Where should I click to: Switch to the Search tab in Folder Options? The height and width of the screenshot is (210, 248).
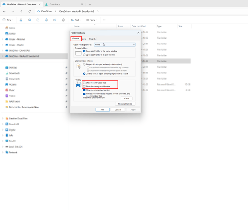pos(92,39)
